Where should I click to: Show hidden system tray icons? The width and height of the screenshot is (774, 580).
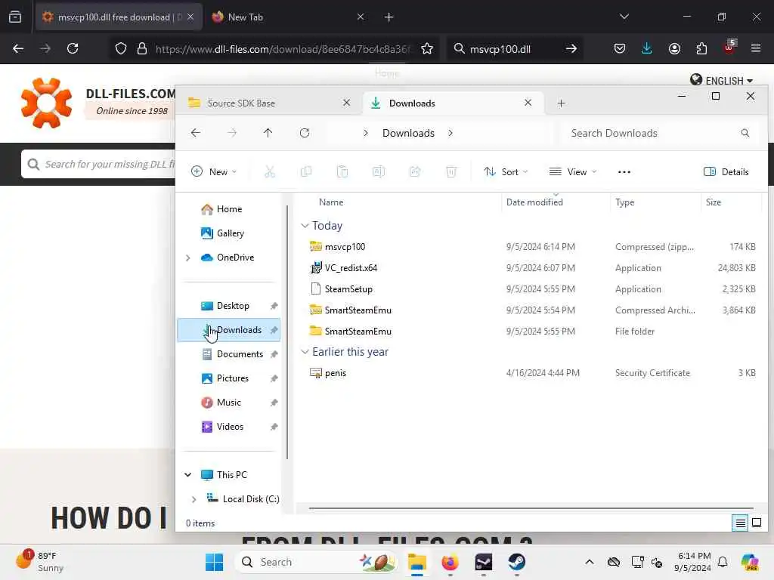[x=590, y=562]
